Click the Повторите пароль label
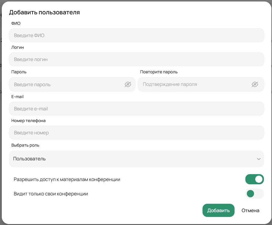Image resolution: width=272 pixels, height=225 pixels. coord(159,72)
